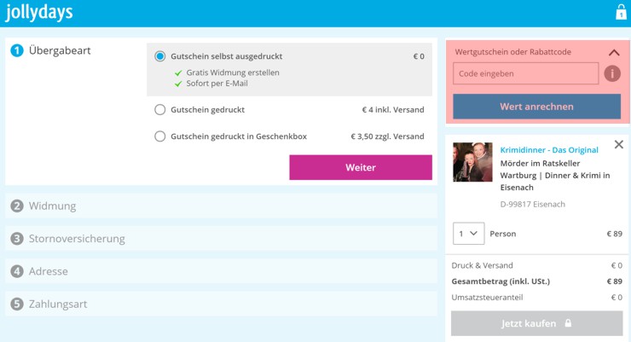The width and height of the screenshot is (631, 342).
Task: Click the 'Jetzt kaufen' button
Action: [537, 323]
